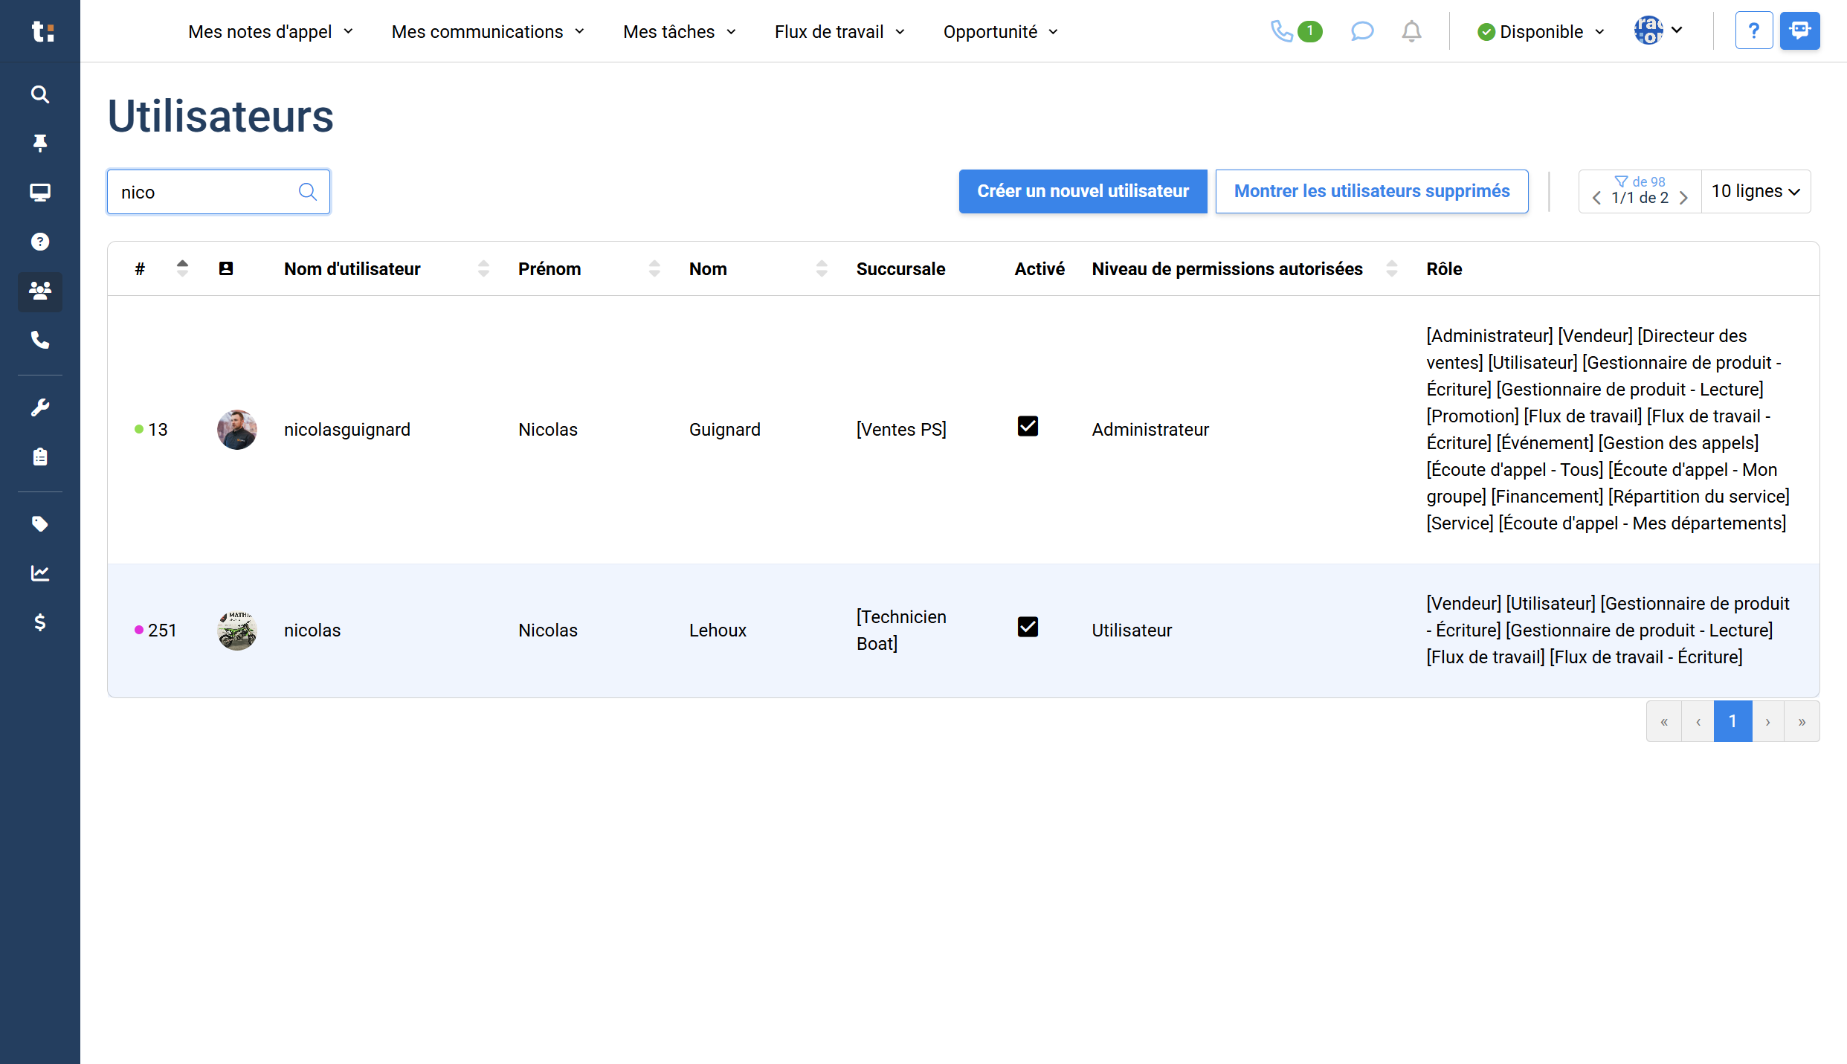Screen dimensions: 1847x1064
Task: Open the chart analytics sidebar icon
Action: [40, 573]
